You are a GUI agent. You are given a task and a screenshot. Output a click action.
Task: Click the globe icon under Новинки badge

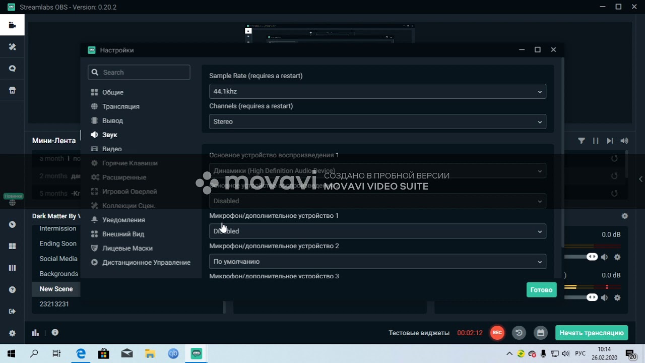click(x=12, y=203)
